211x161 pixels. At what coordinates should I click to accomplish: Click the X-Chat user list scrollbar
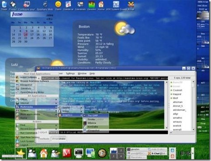click(x=194, y=106)
